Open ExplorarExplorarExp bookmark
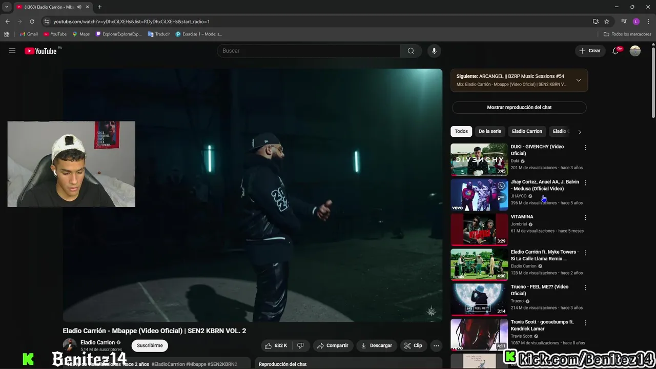656x369 pixels. [119, 34]
